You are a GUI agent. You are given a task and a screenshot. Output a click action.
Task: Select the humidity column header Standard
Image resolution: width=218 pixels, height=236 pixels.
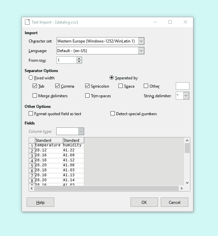click(73, 140)
